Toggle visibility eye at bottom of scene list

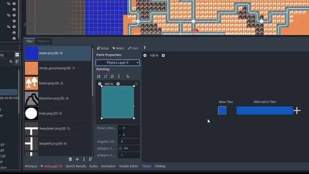(14, 38)
